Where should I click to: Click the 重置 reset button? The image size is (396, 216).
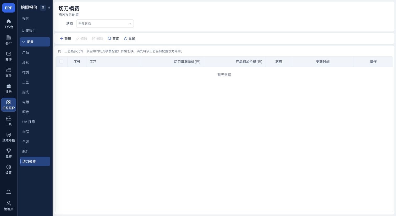pos(129,39)
